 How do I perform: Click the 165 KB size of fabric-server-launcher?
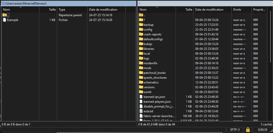(187, 116)
